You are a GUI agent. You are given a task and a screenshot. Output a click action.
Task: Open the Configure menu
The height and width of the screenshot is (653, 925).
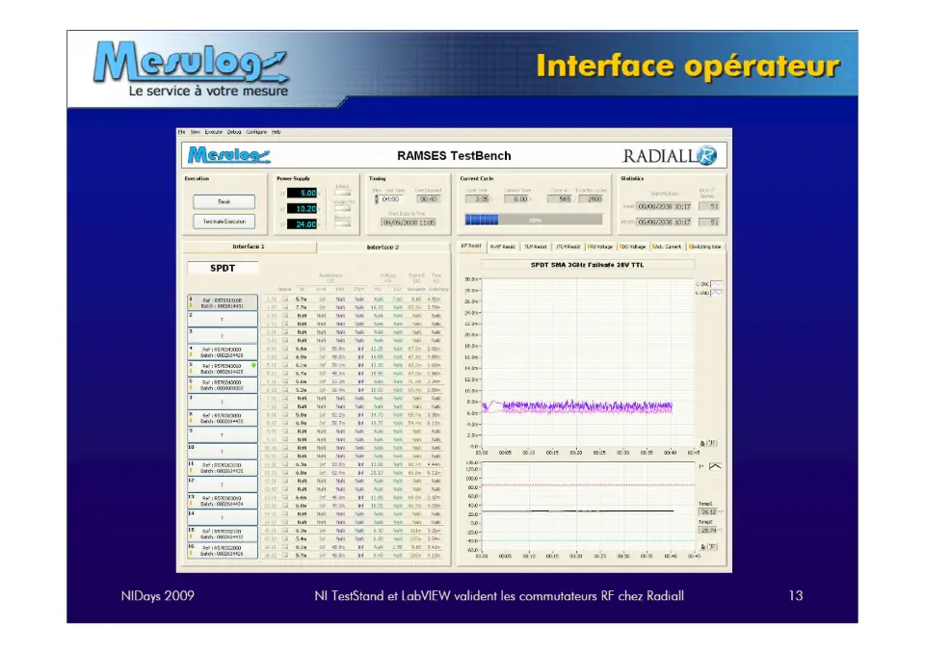[x=256, y=132]
